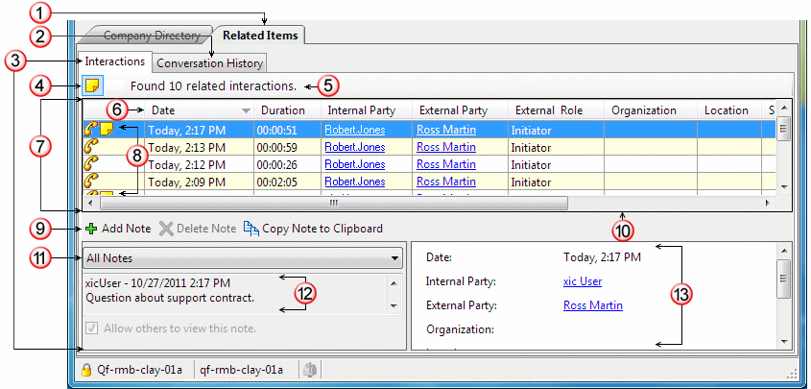The height and width of the screenshot is (389, 811).
Task: Click the note icon in the 2:17 PM row
Action: click(x=107, y=129)
